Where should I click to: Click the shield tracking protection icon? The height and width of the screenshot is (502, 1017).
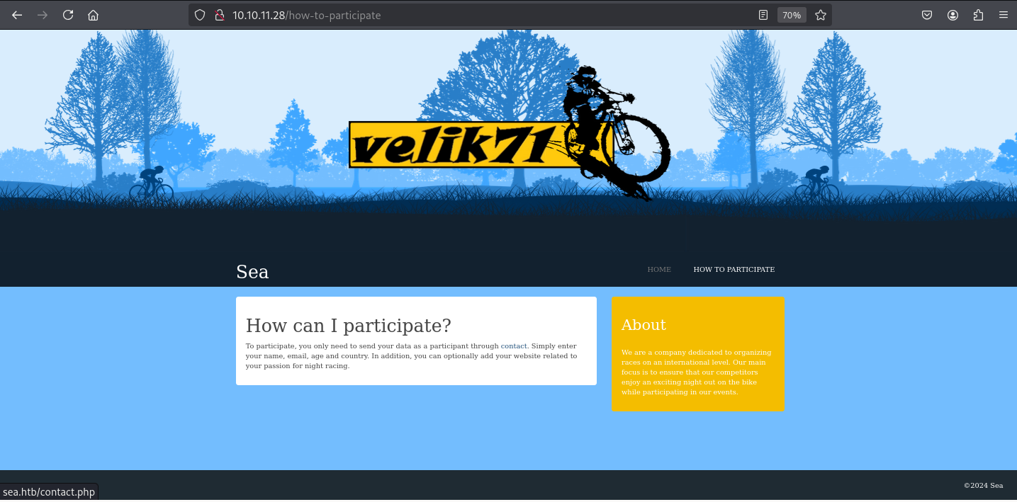200,15
